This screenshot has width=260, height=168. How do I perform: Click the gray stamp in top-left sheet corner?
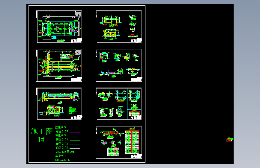click(78, 14)
